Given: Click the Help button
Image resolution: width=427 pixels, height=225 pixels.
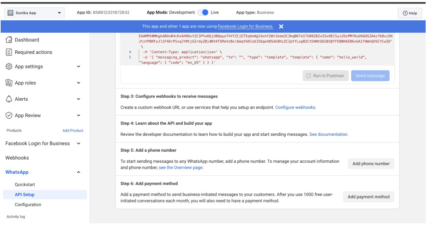Looking at the screenshot, I should click(x=410, y=13).
